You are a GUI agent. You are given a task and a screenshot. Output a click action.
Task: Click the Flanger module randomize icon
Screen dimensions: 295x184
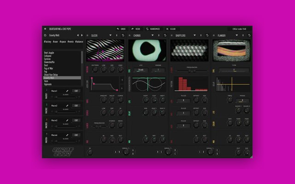[249, 35]
